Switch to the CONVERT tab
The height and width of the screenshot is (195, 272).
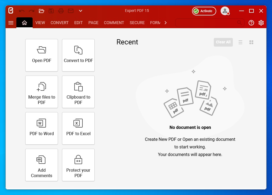point(60,23)
